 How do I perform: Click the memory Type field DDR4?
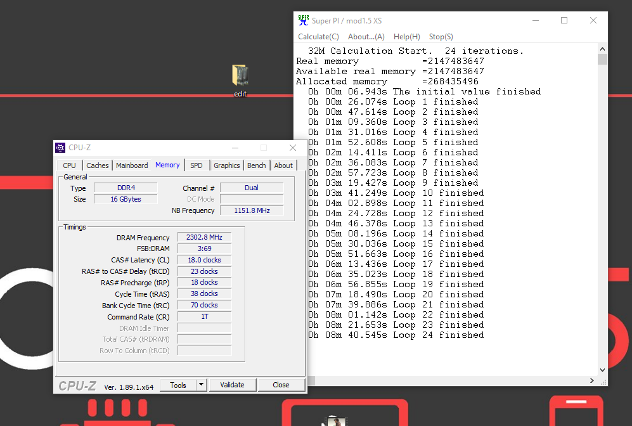[x=126, y=188]
